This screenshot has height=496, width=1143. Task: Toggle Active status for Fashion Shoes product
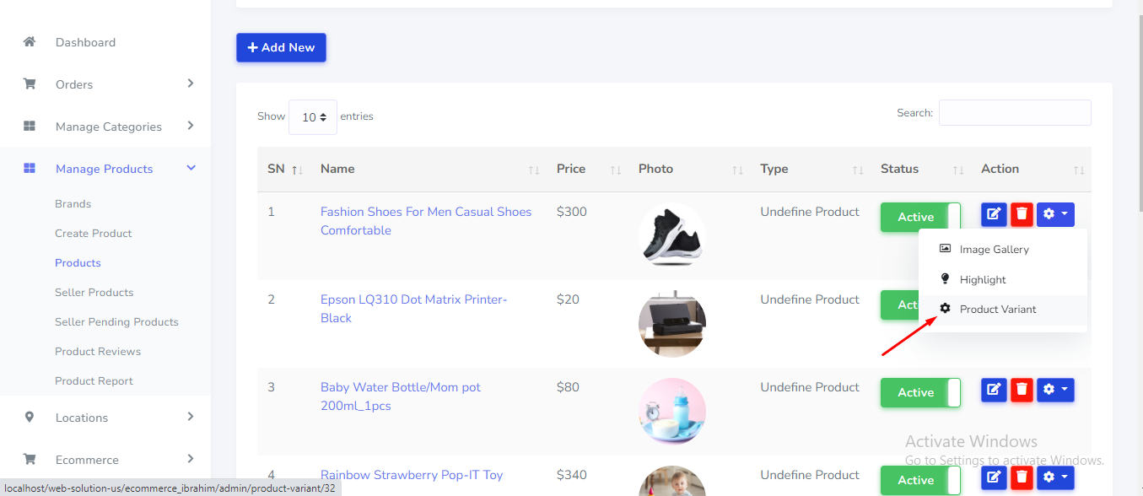[920, 217]
